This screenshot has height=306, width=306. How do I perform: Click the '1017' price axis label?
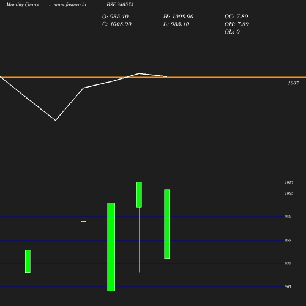tap(289, 182)
